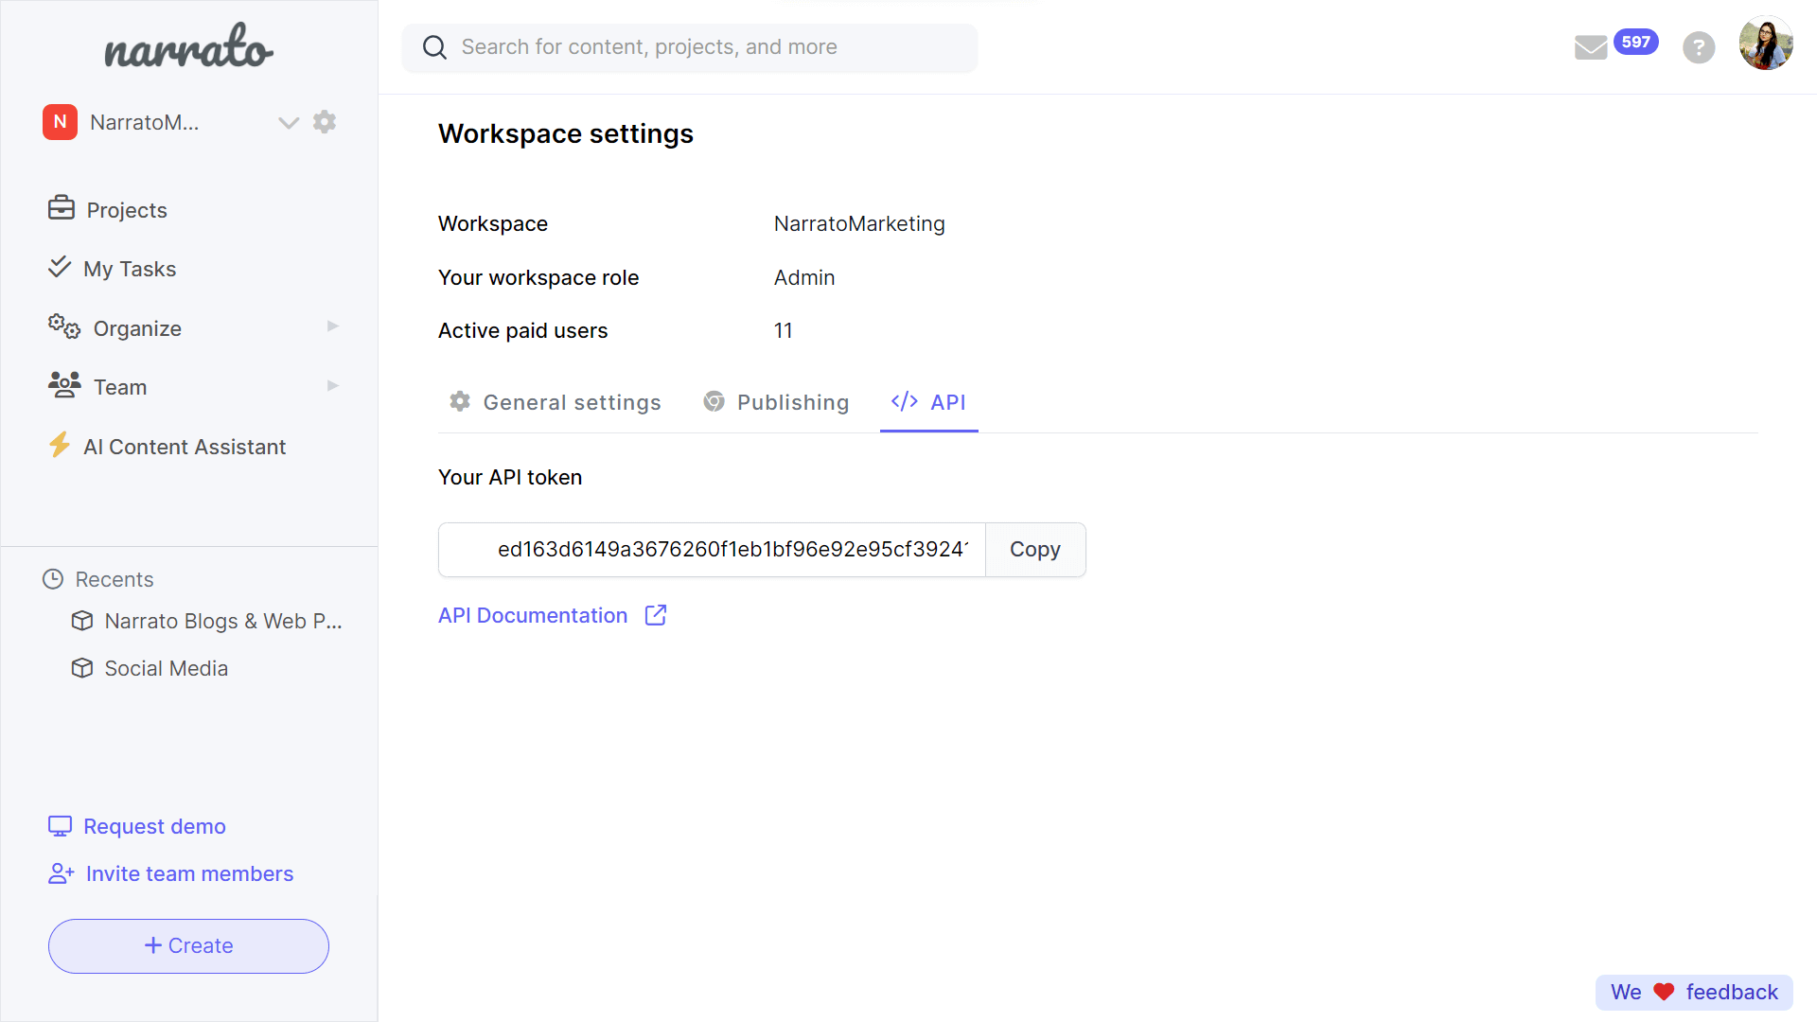This screenshot has width=1817, height=1022.
Task: Click the search magnifier icon
Action: tap(434, 47)
